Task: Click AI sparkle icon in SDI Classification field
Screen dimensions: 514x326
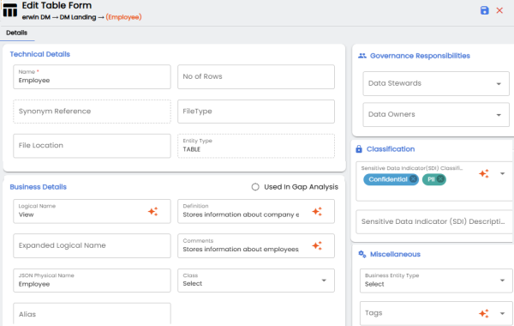Action: [x=484, y=173]
